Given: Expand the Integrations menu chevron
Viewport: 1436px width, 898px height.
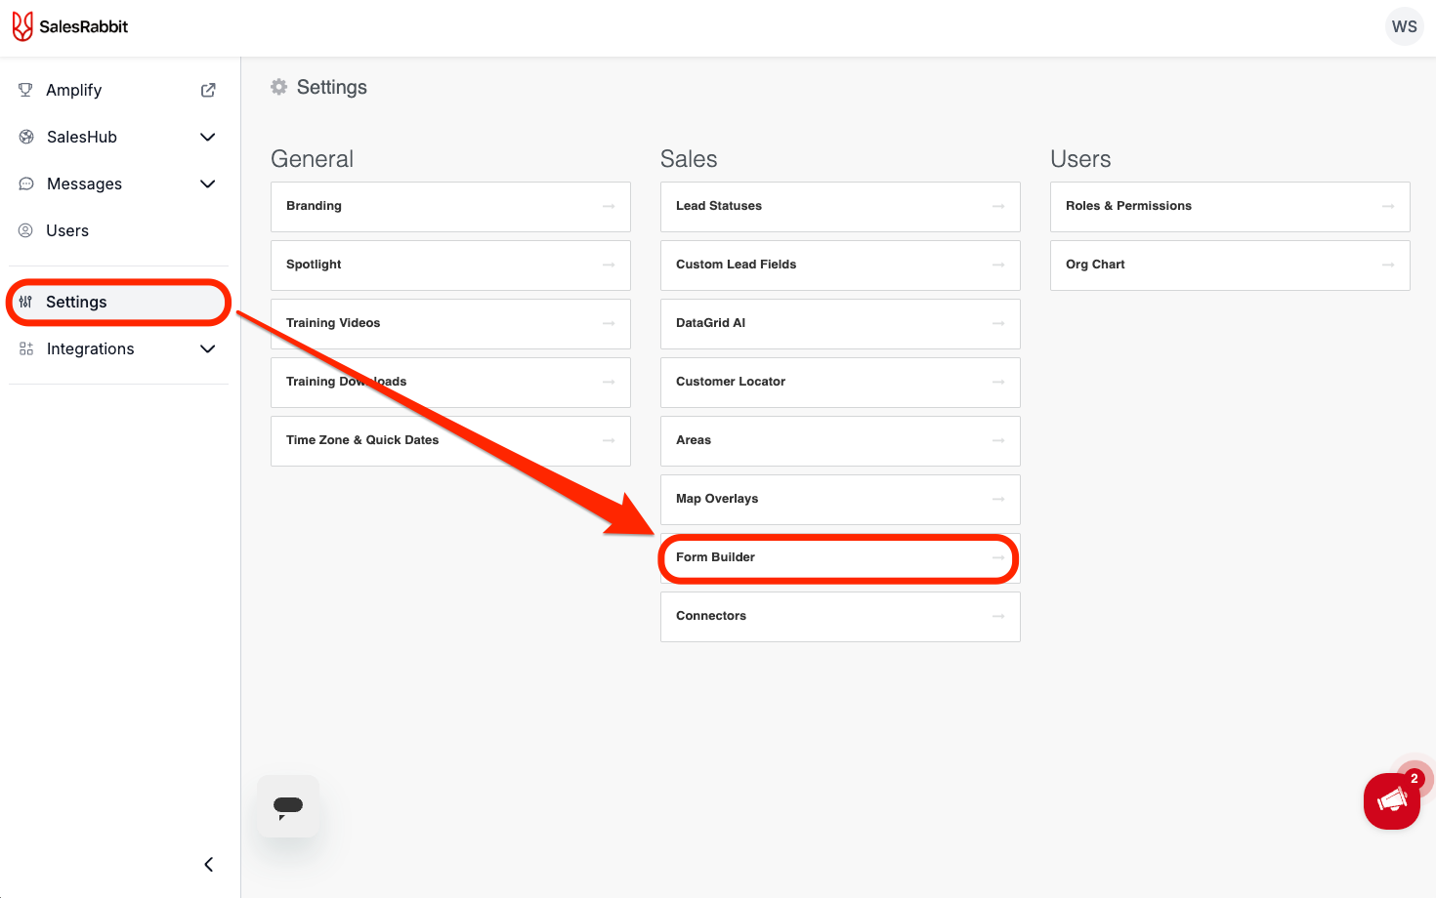Looking at the screenshot, I should [207, 348].
